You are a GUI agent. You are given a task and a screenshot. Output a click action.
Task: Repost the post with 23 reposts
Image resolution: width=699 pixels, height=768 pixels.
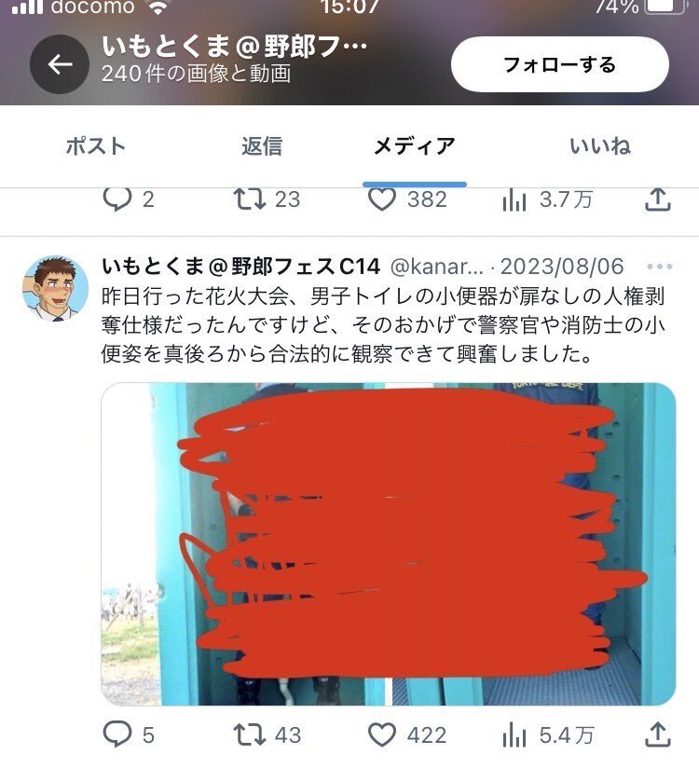click(x=267, y=199)
